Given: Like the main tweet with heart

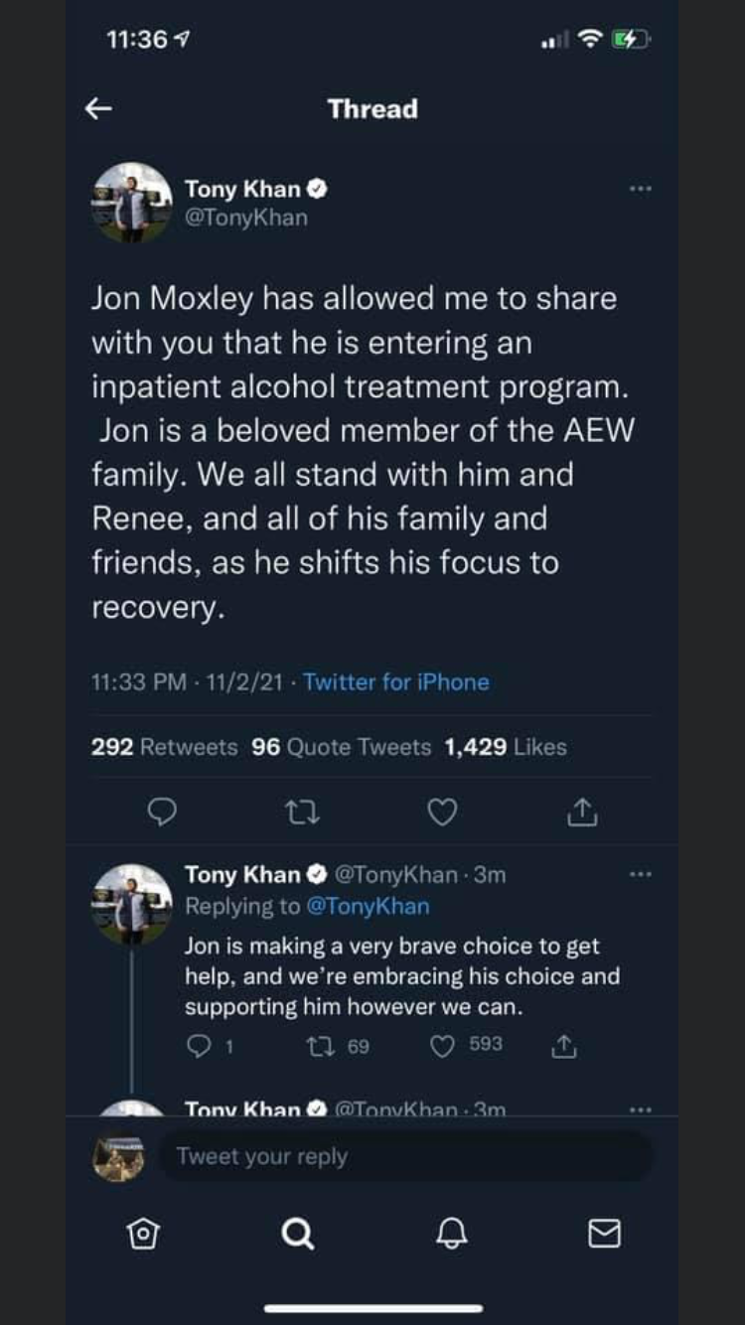Looking at the screenshot, I should point(442,813).
